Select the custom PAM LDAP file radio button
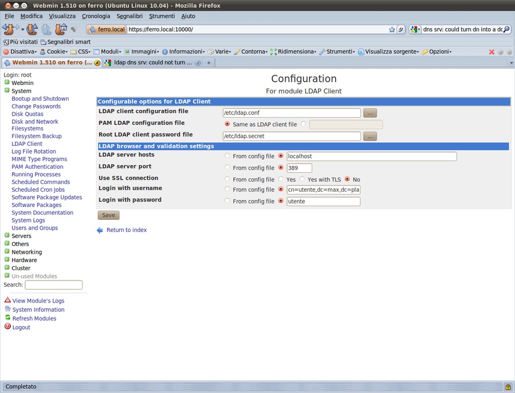The width and height of the screenshot is (515, 393). point(303,124)
